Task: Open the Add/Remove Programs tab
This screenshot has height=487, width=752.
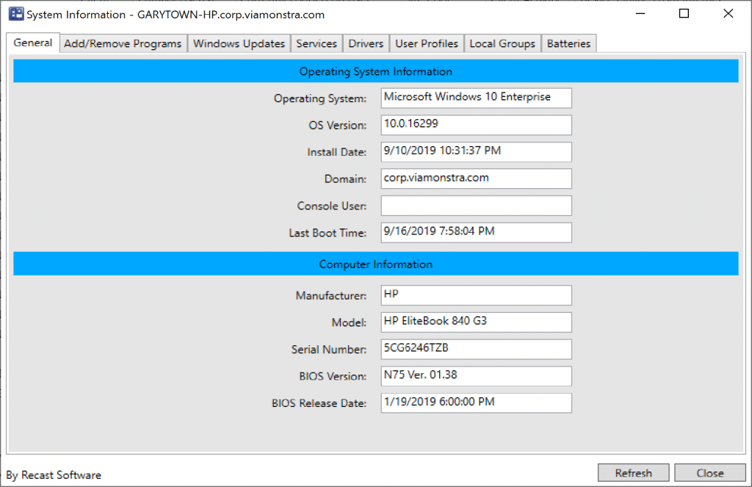Action: 123,43
